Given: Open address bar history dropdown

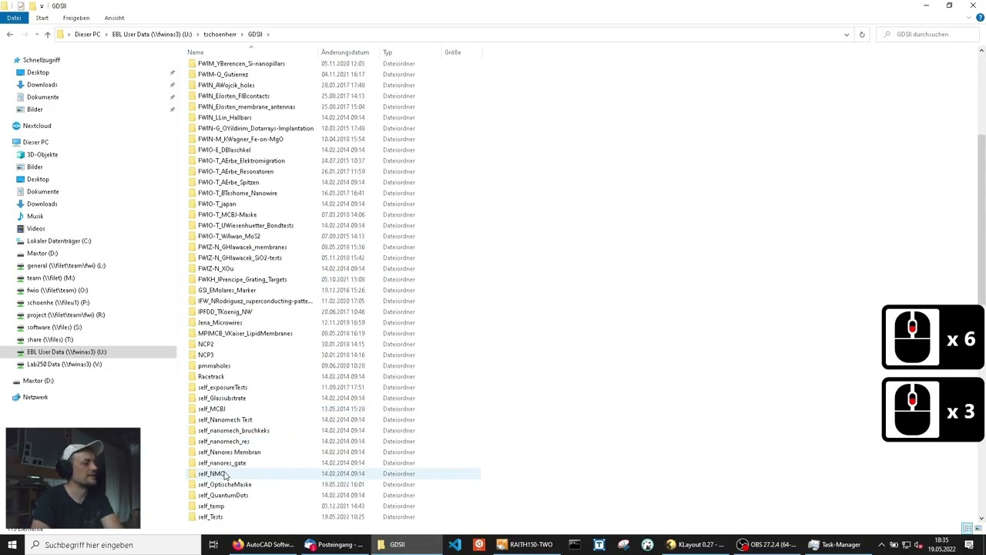Looking at the screenshot, I should [847, 34].
